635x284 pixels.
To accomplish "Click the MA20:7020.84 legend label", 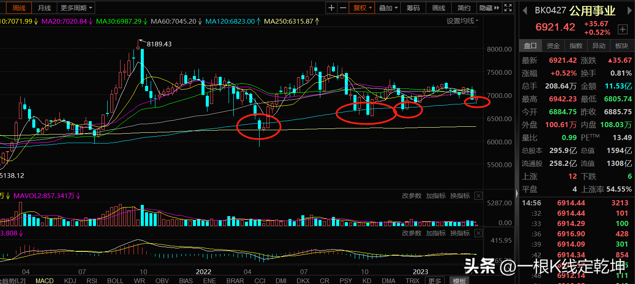I will click(64, 21).
